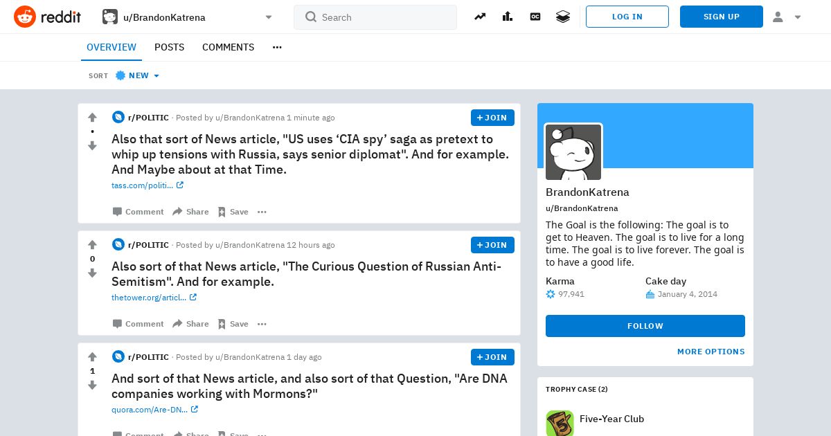
Task: Switch to the POSTS tab
Action: pos(169,47)
